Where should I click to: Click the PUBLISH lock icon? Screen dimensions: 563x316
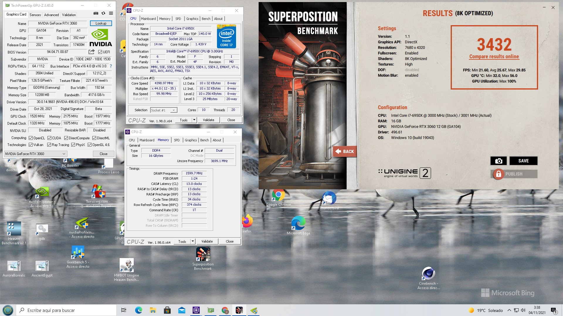(498, 174)
